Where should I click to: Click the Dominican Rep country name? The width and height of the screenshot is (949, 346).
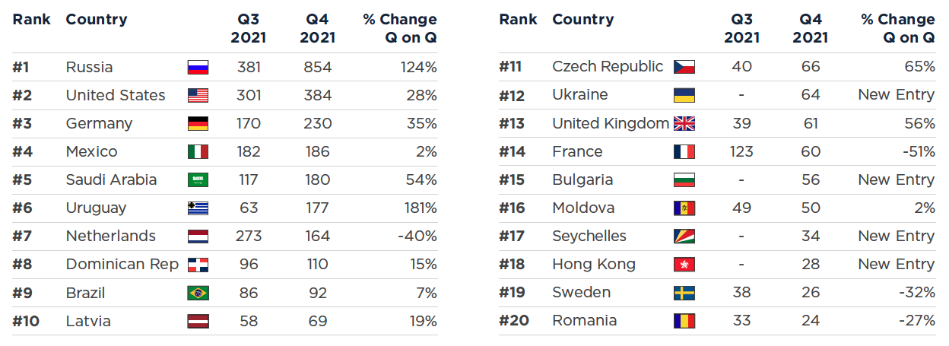122,265
